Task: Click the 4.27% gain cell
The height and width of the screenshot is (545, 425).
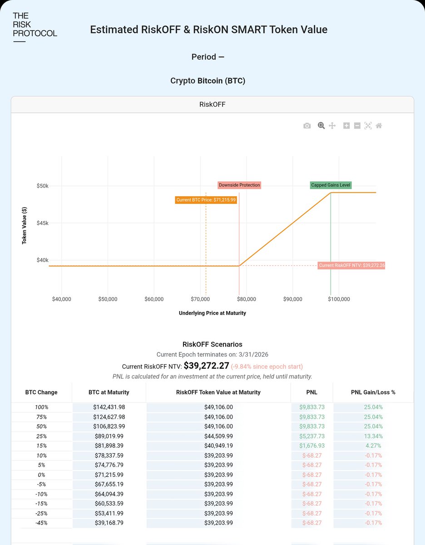Action: (373, 446)
